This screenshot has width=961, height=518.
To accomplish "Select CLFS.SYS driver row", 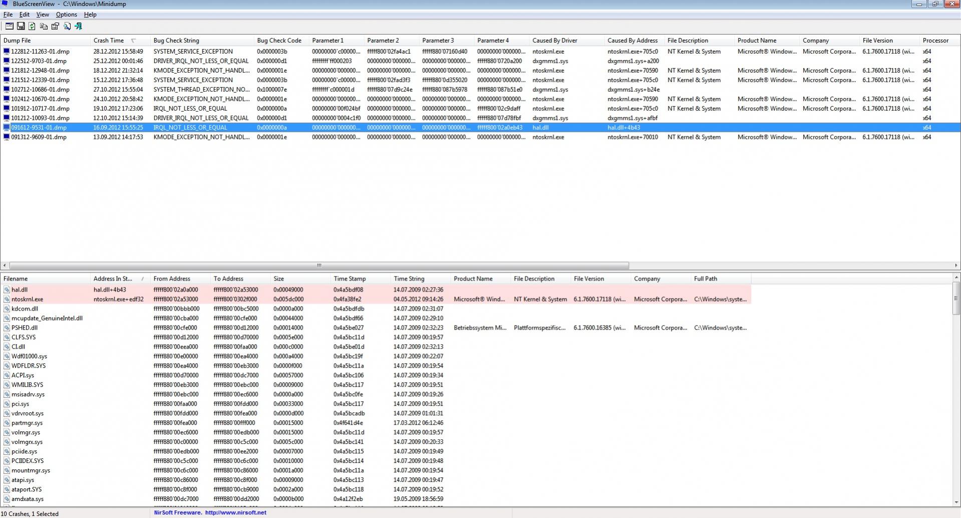I will click(x=376, y=337).
